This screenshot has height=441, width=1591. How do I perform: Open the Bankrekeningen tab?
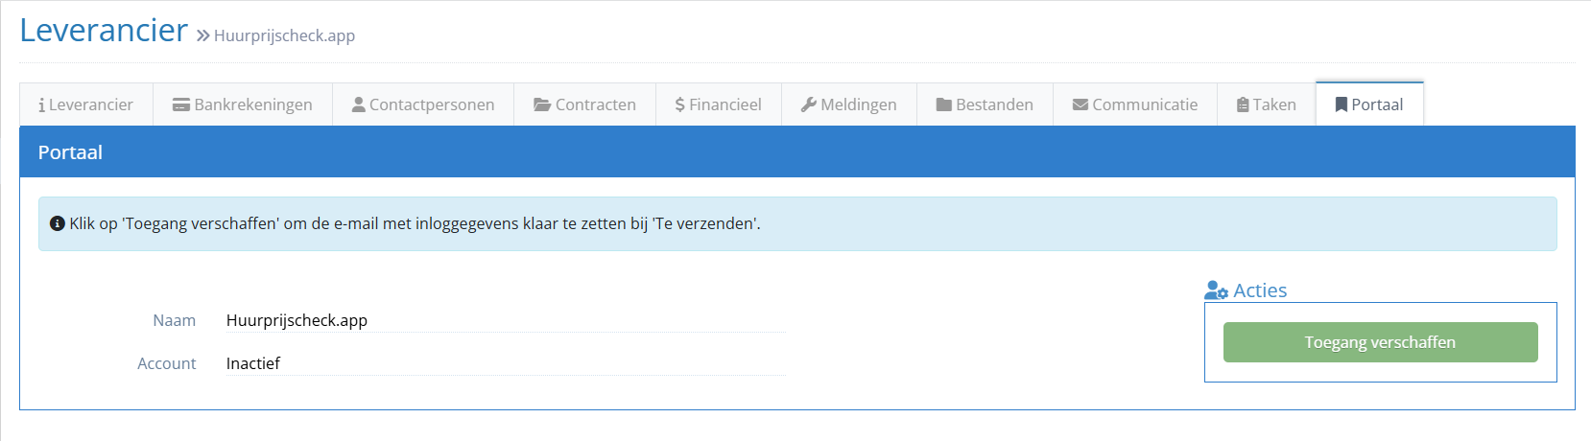[253, 105]
